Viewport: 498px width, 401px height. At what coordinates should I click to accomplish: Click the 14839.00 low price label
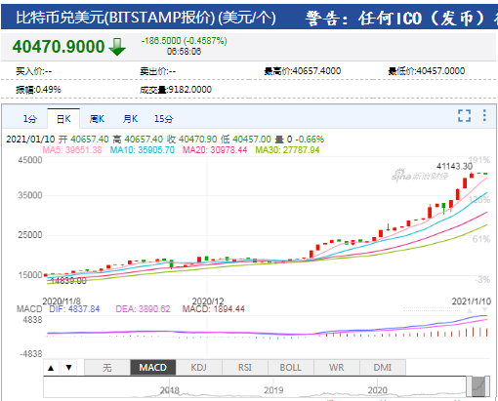pyautogui.click(x=68, y=281)
